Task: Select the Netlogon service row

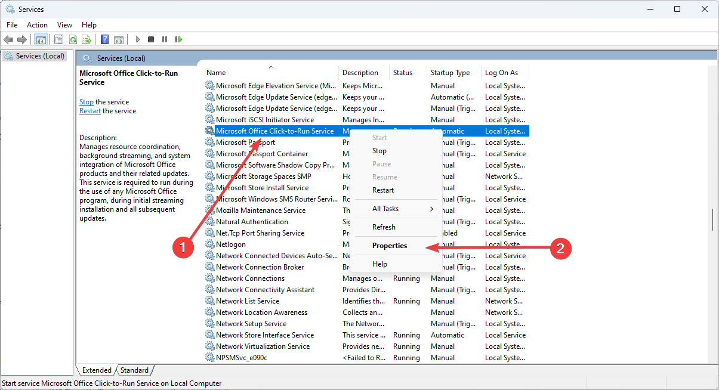Action: click(x=231, y=244)
